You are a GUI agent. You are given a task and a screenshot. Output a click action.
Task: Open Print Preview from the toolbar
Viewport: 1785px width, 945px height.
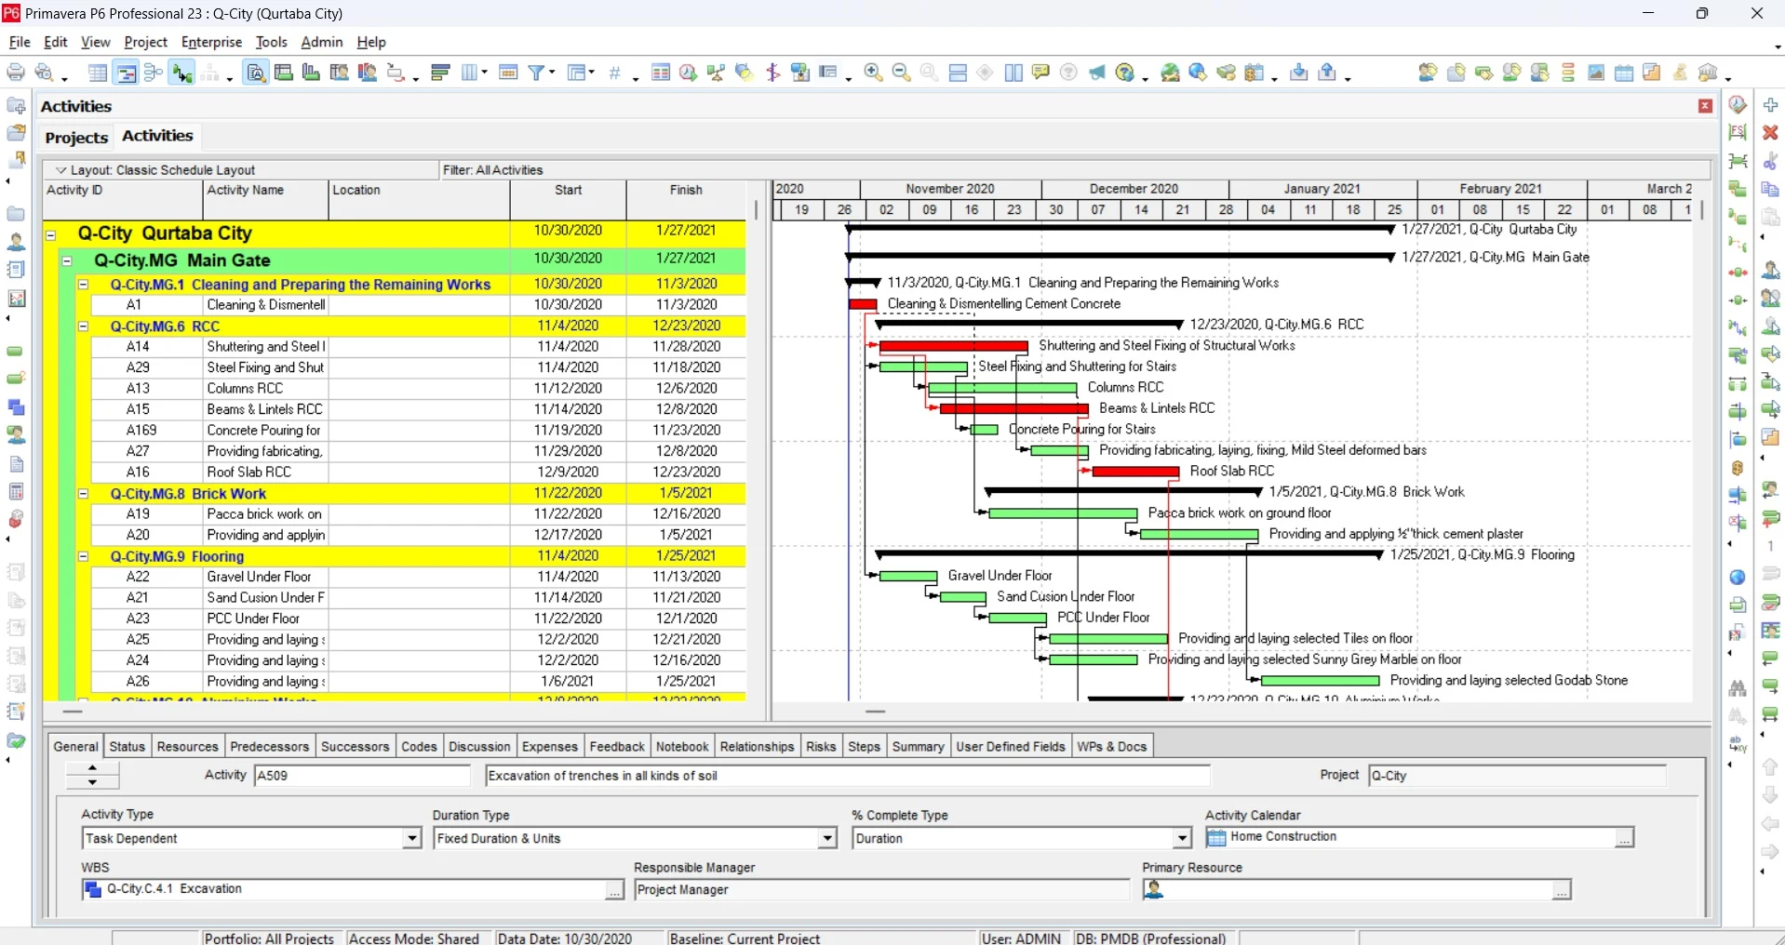click(x=44, y=73)
